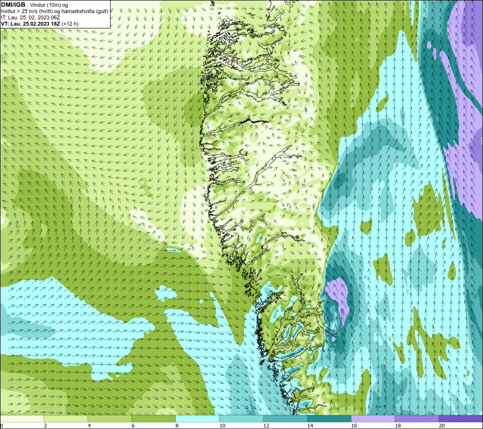
Task: Click the 12–14 m/s medium teal scale swatch
Action: click(x=285, y=419)
